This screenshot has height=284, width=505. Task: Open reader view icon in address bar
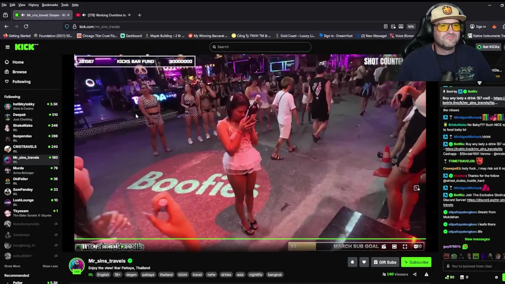point(385,26)
